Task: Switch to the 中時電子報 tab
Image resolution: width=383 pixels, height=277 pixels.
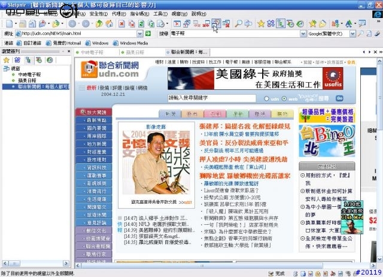Action: tap(92, 52)
